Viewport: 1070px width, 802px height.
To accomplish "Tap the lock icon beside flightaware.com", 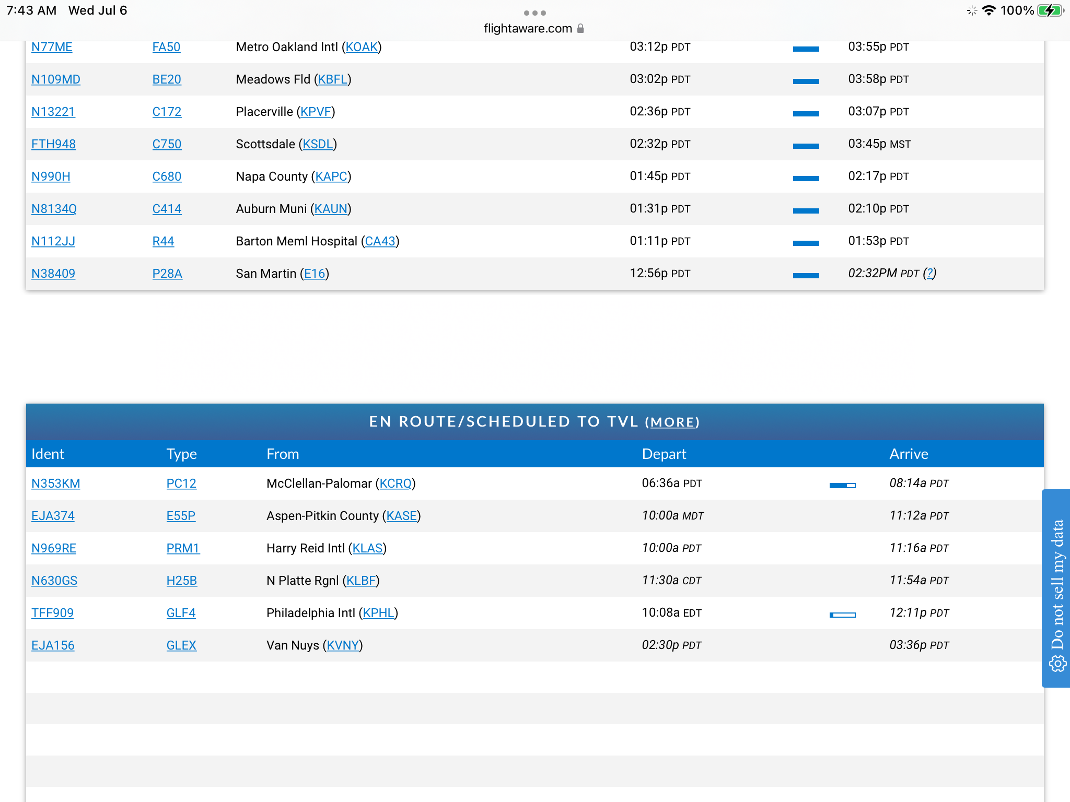I will pyautogui.click(x=580, y=29).
